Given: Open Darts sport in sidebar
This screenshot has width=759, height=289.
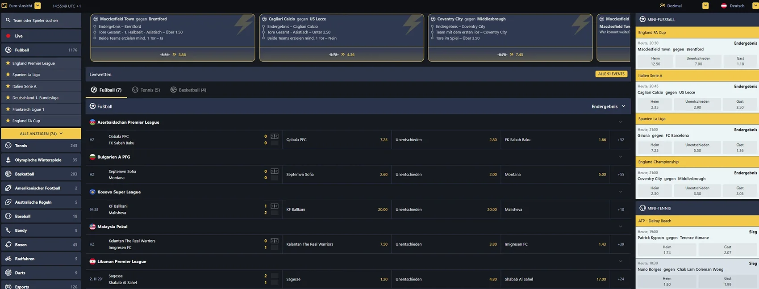Looking at the screenshot, I should coord(41,272).
